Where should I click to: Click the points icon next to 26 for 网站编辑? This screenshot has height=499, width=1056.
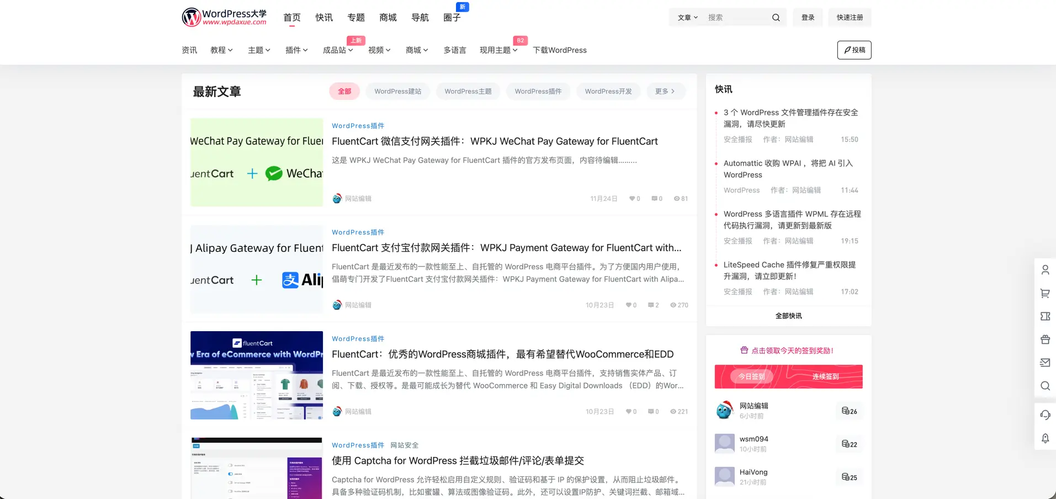pos(845,411)
